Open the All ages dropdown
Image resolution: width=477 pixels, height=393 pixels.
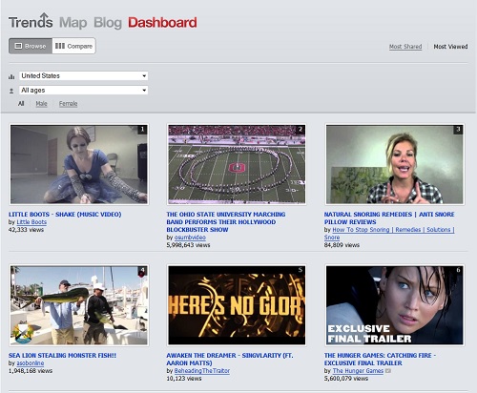(84, 91)
